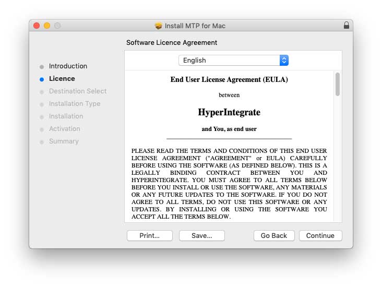The width and height of the screenshot is (382, 287).
Task: Click the 'between' text in licence
Action: 229,95
